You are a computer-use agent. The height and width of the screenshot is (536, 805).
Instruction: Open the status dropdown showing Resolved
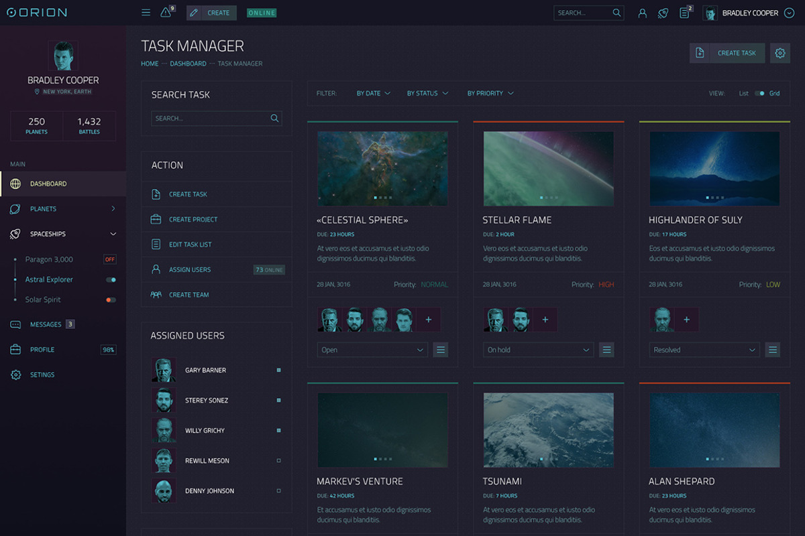704,350
